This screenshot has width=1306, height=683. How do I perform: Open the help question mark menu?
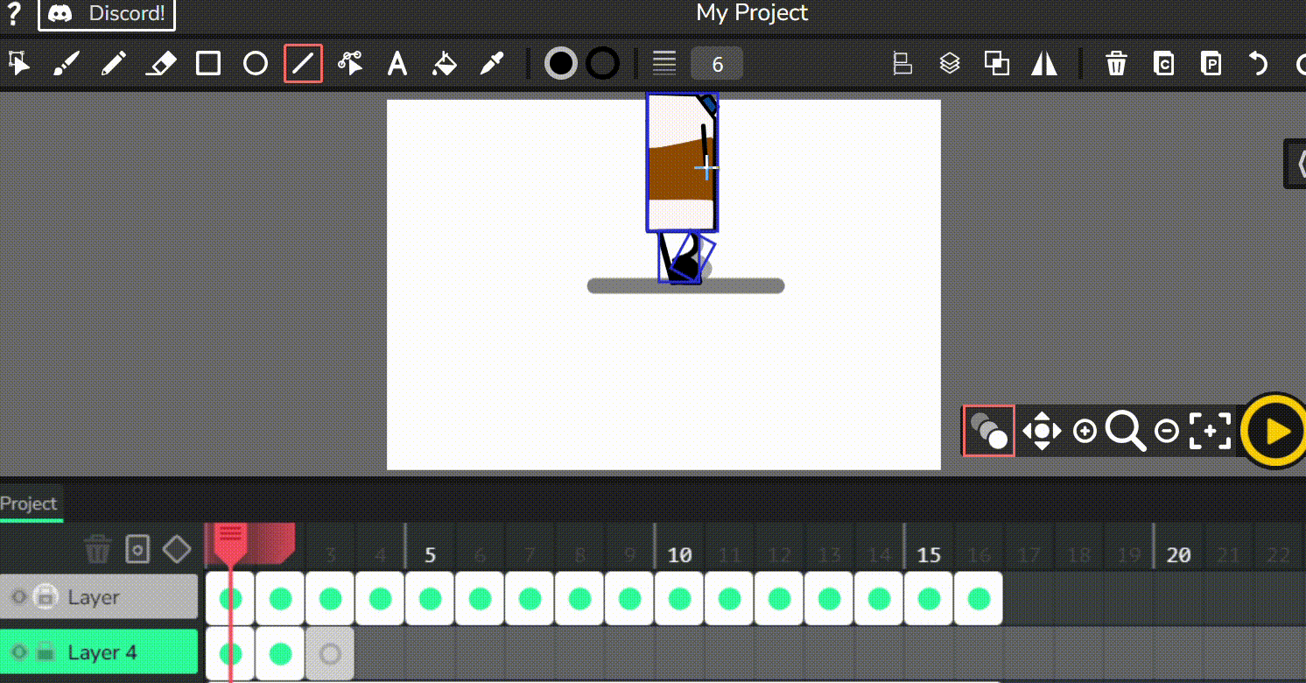(13, 13)
